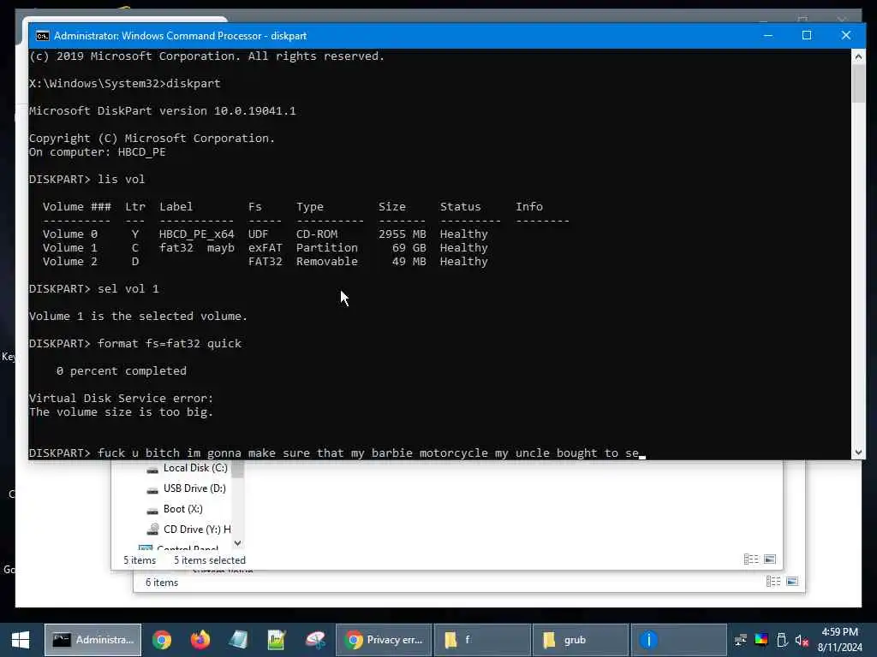
Task: Click the Boot (X:) drive icon
Action: (x=152, y=510)
